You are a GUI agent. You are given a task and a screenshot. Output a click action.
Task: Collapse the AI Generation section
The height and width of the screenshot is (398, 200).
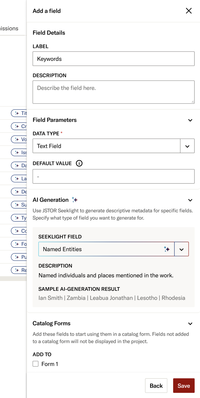click(190, 200)
